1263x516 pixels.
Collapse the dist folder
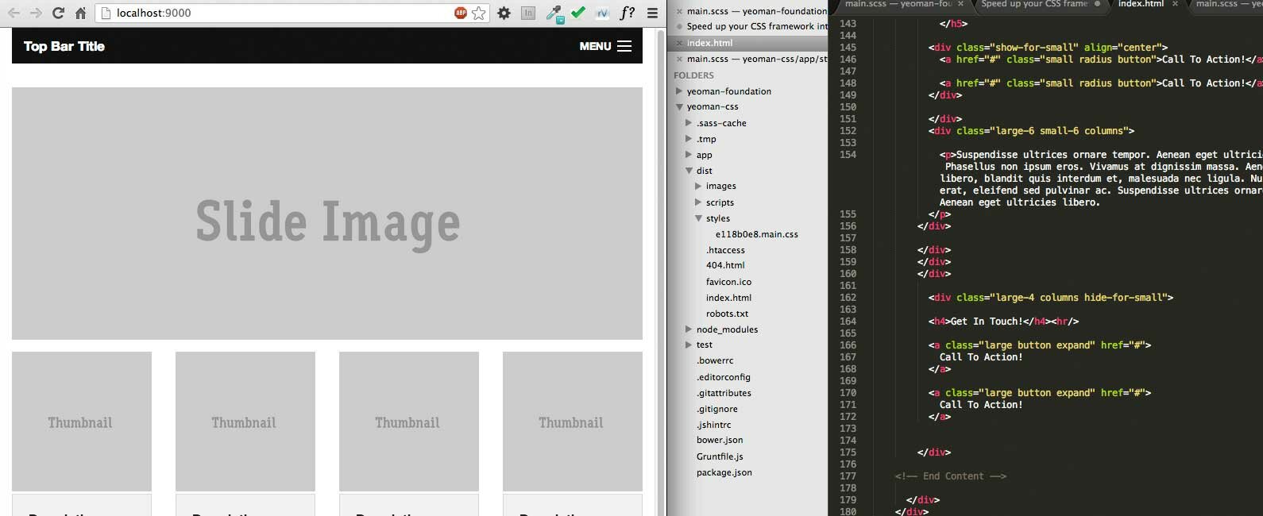click(689, 171)
